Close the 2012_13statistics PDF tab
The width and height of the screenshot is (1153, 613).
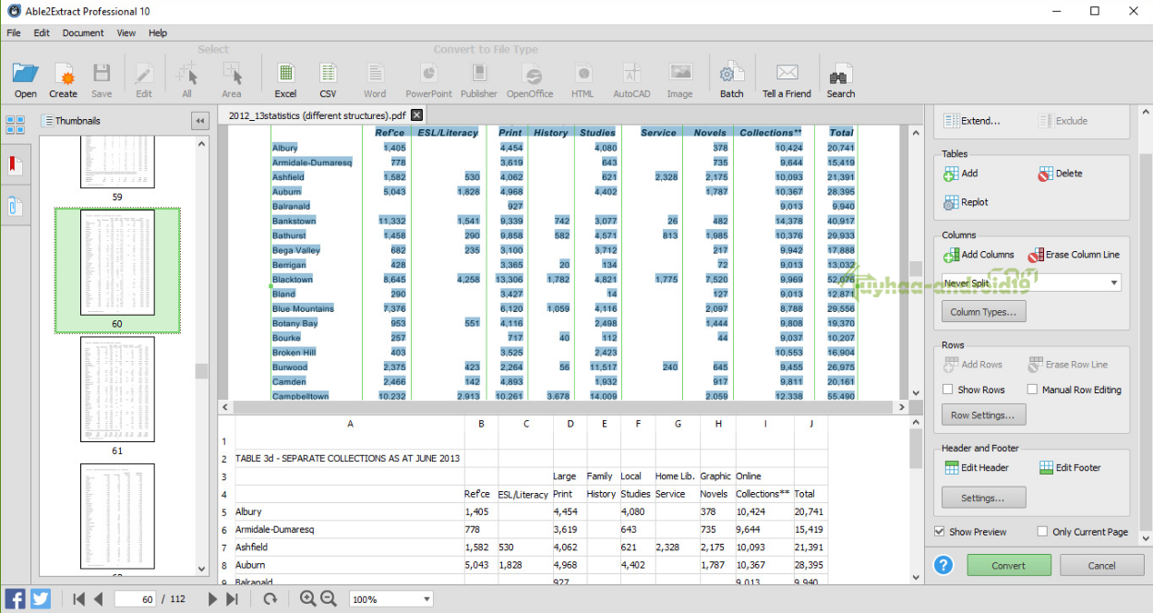(x=416, y=115)
